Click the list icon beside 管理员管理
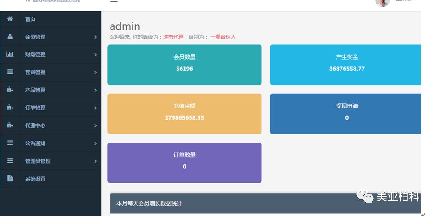The width and height of the screenshot is (434, 216). coord(10,160)
